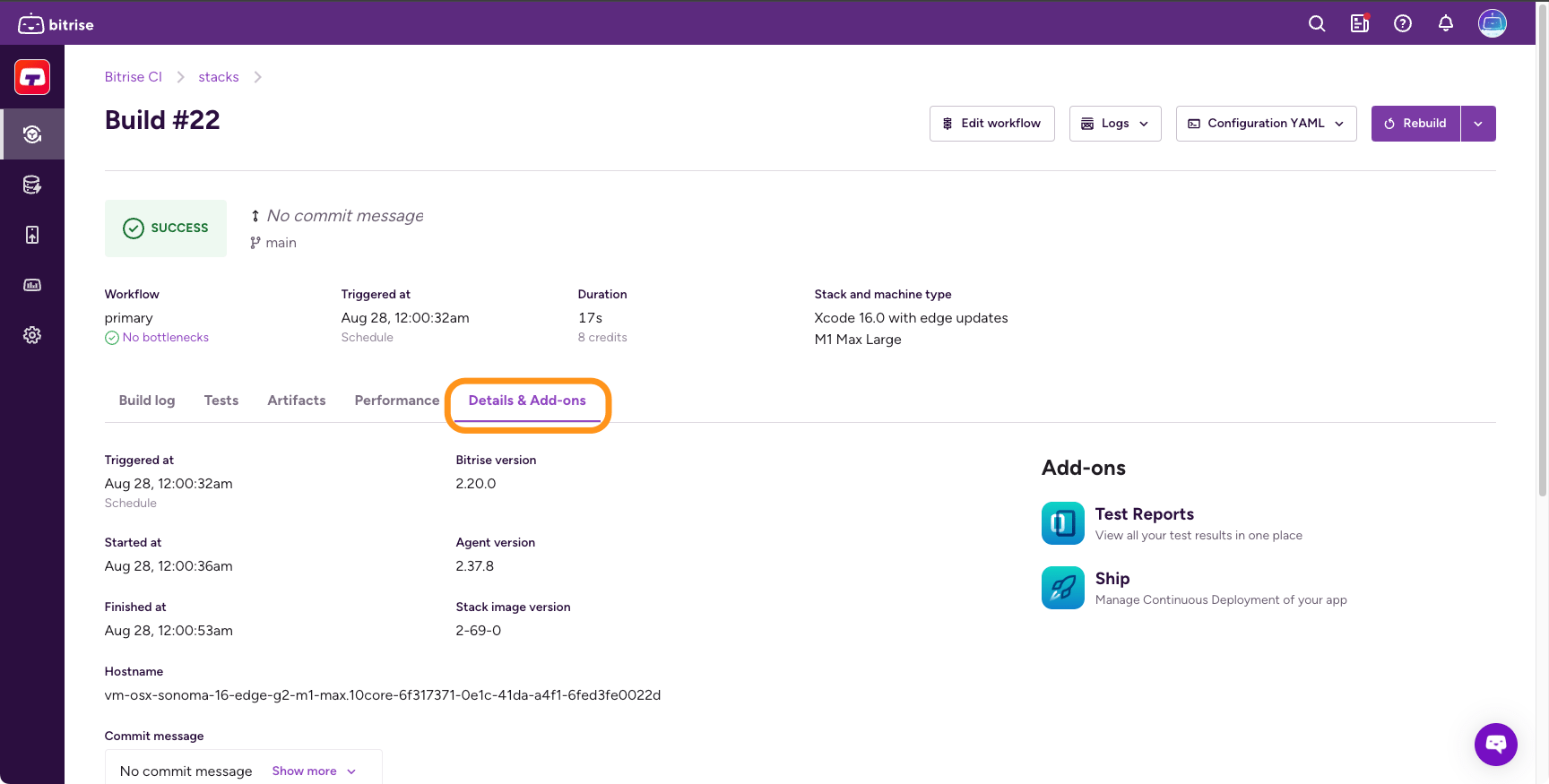Click the Ship add-on rocket icon
Image resolution: width=1549 pixels, height=784 pixels.
point(1062,588)
